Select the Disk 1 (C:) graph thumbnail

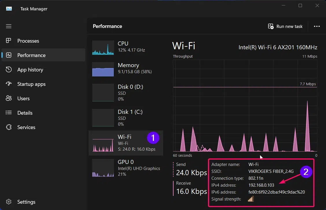[103, 118]
